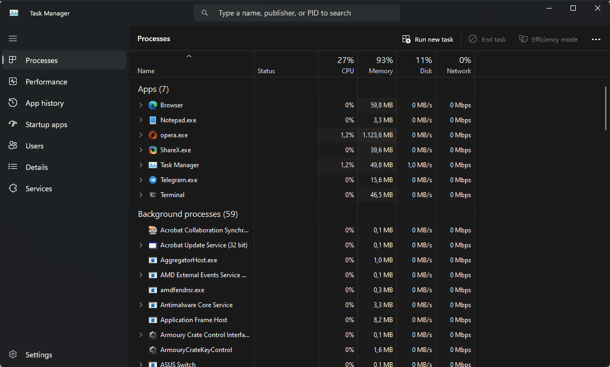Click the process list vertical scrollbar

605,108
